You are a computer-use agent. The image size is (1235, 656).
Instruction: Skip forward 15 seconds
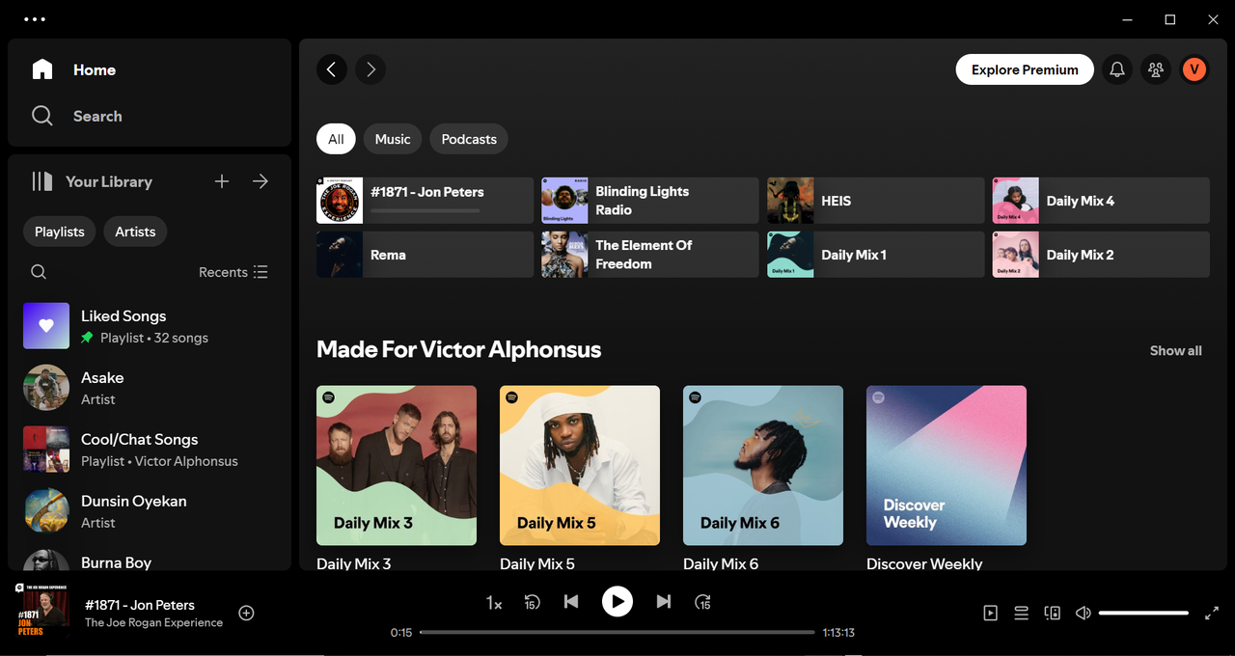pos(703,602)
